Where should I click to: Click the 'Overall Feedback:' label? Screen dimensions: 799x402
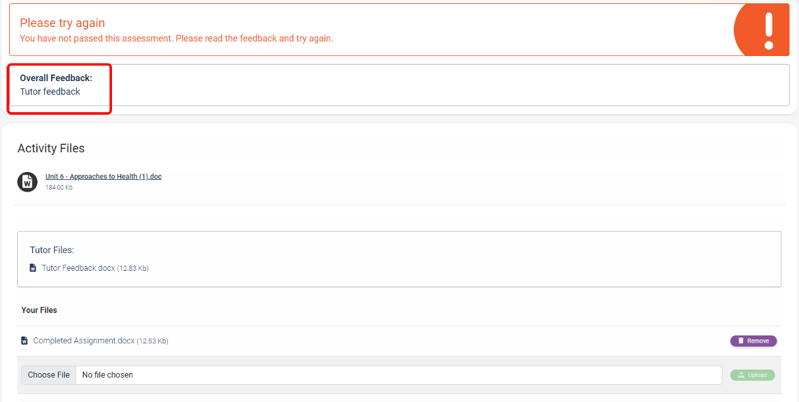[x=56, y=78]
